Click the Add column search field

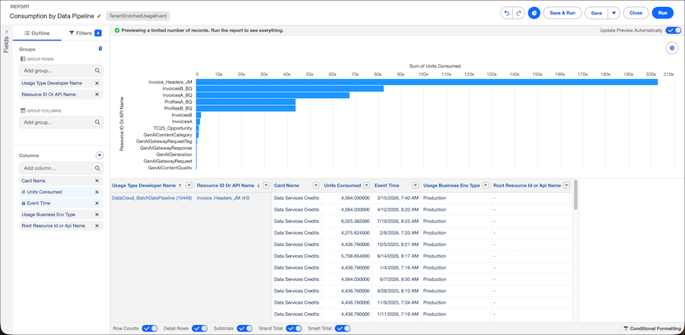[x=61, y=168]
